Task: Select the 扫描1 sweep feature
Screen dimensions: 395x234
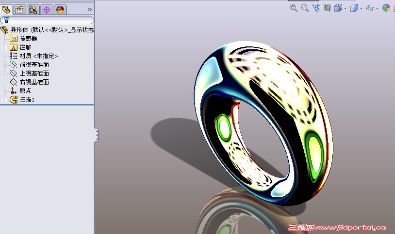Action: pyautogui.click(x=22, y=100)
